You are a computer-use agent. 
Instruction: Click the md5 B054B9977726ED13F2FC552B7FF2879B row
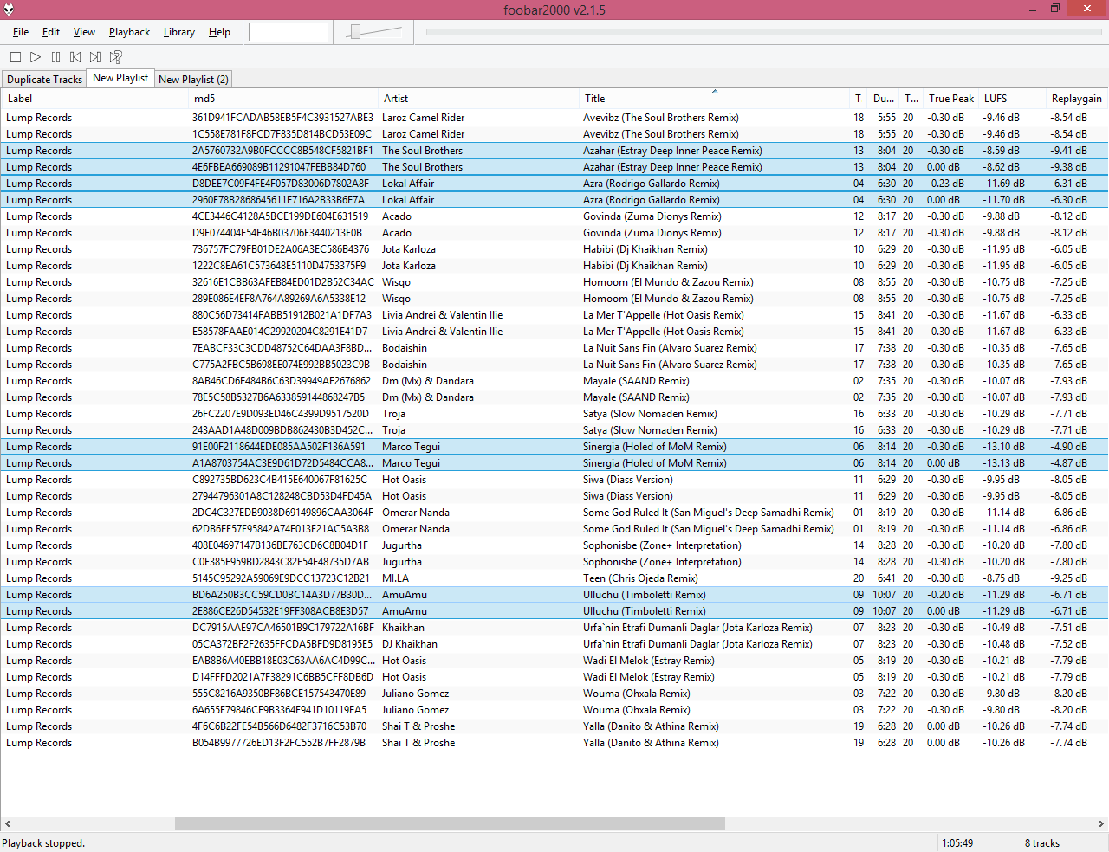(554, 743)
